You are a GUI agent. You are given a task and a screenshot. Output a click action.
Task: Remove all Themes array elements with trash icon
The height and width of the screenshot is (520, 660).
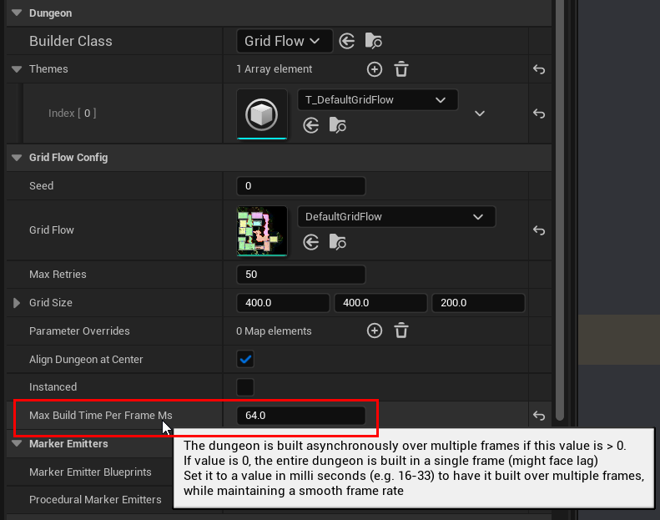click(x=401, y=69)
